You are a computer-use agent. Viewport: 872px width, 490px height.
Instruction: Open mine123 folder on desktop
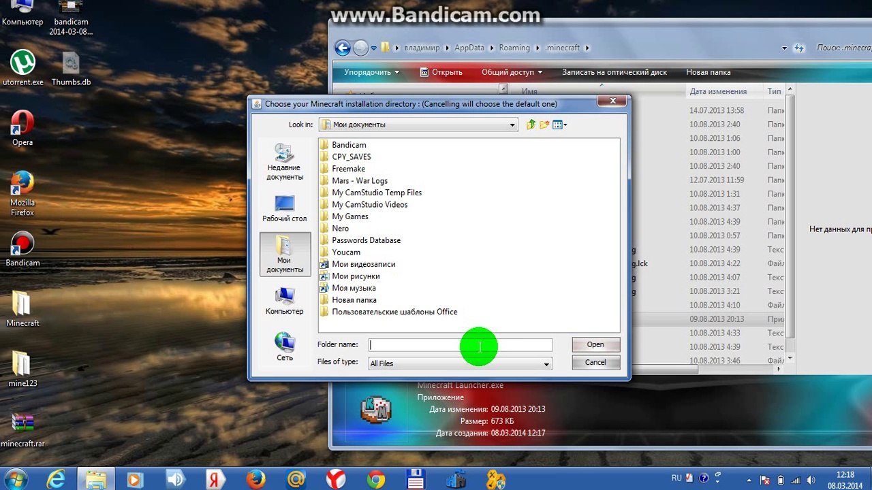pyautogui.click(x=22, y=369)
